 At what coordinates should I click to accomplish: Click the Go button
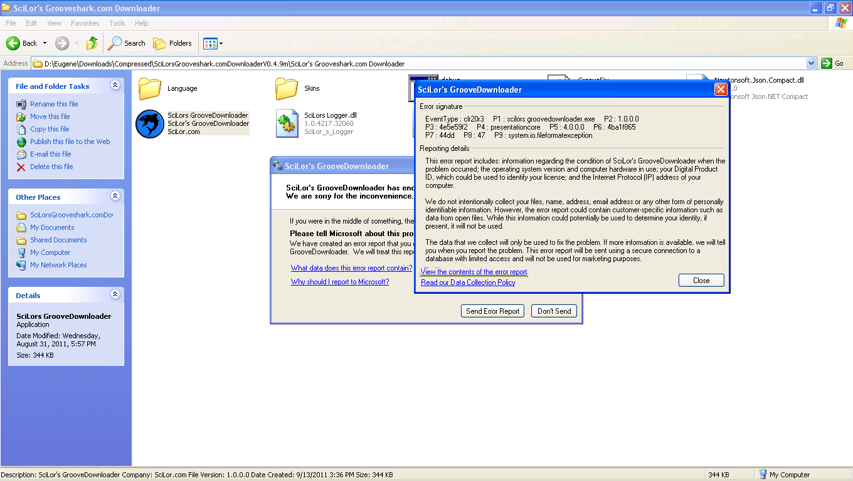pyautogui.click(x=833, y=63)
